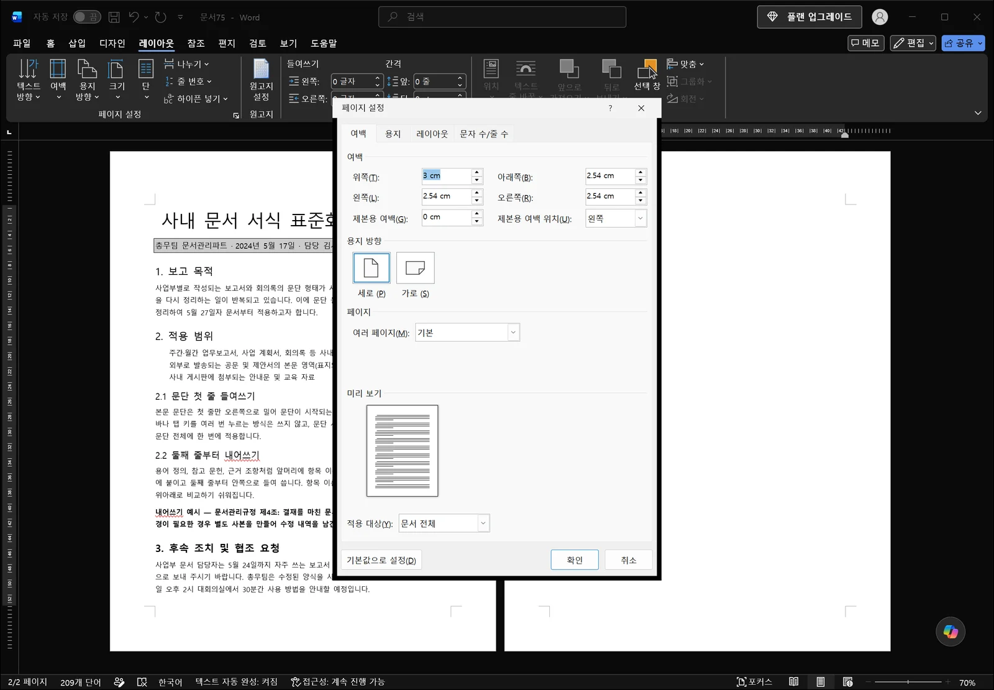The height and width of the screenshot is (690, 994).
Task: Click Right margin (오른쪽) spinner arrows
Action: 641,196
